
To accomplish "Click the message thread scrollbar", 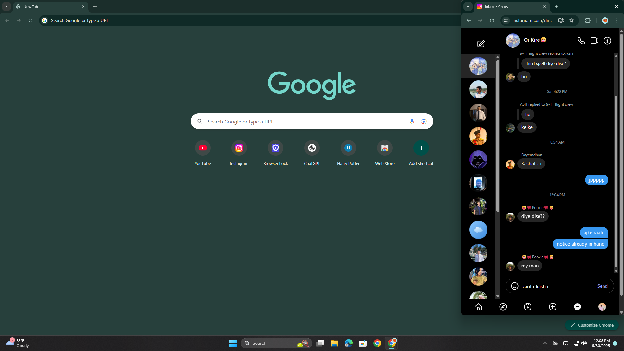I will pos(616,182).
